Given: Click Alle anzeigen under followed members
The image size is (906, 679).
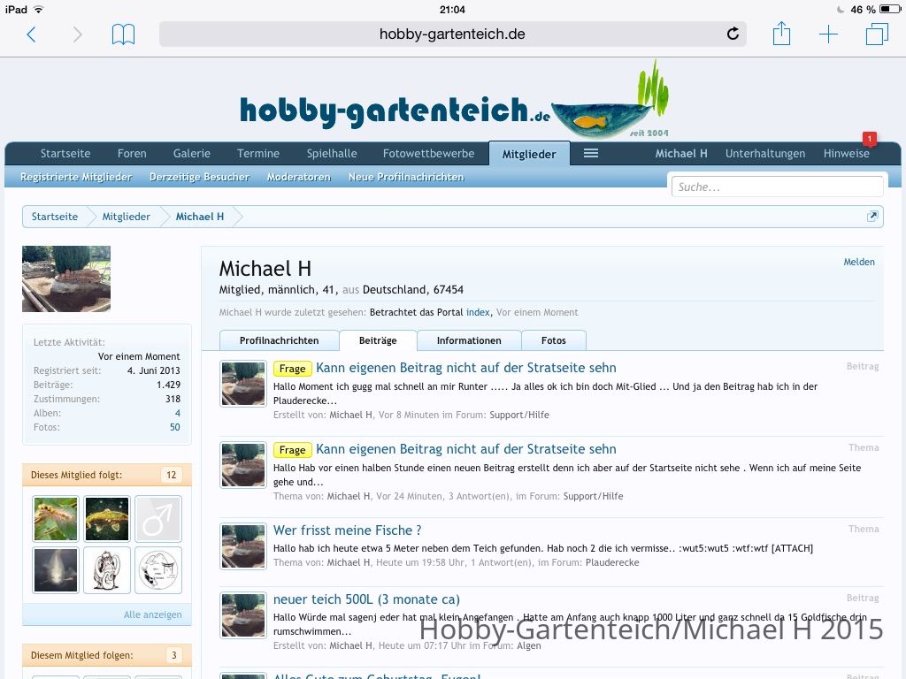Looking at the screenshot, I should click(152, 614).
